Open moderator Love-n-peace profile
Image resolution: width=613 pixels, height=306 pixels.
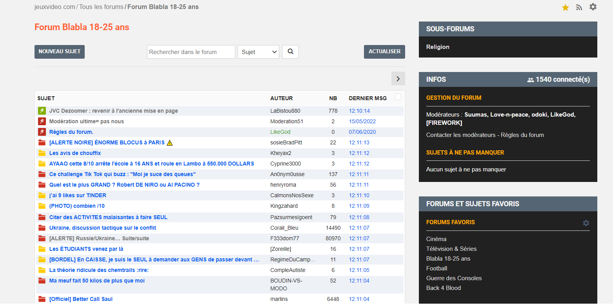(x=509, y=115)
